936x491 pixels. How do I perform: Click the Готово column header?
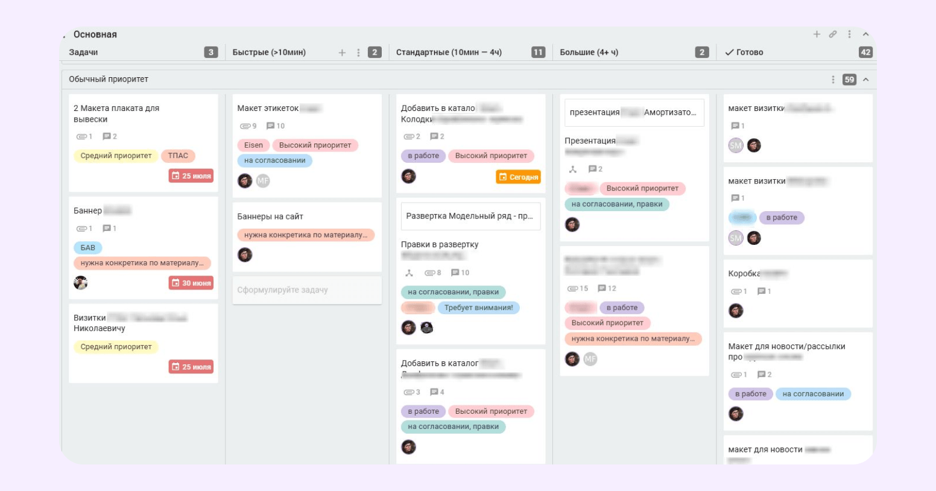coord(750,52)
